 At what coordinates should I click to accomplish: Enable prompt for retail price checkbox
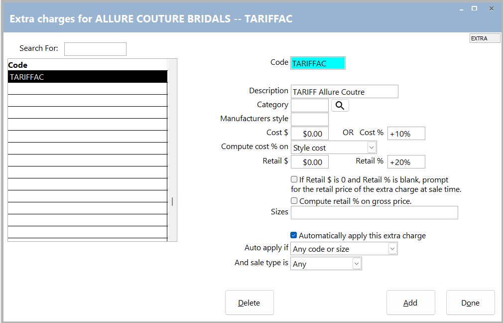coord(294,179)
